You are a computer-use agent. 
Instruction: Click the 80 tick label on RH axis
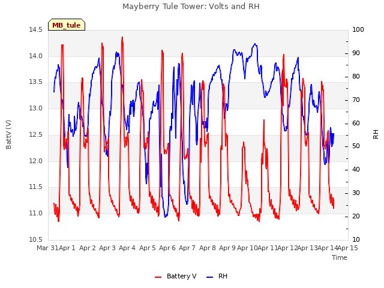356,76
